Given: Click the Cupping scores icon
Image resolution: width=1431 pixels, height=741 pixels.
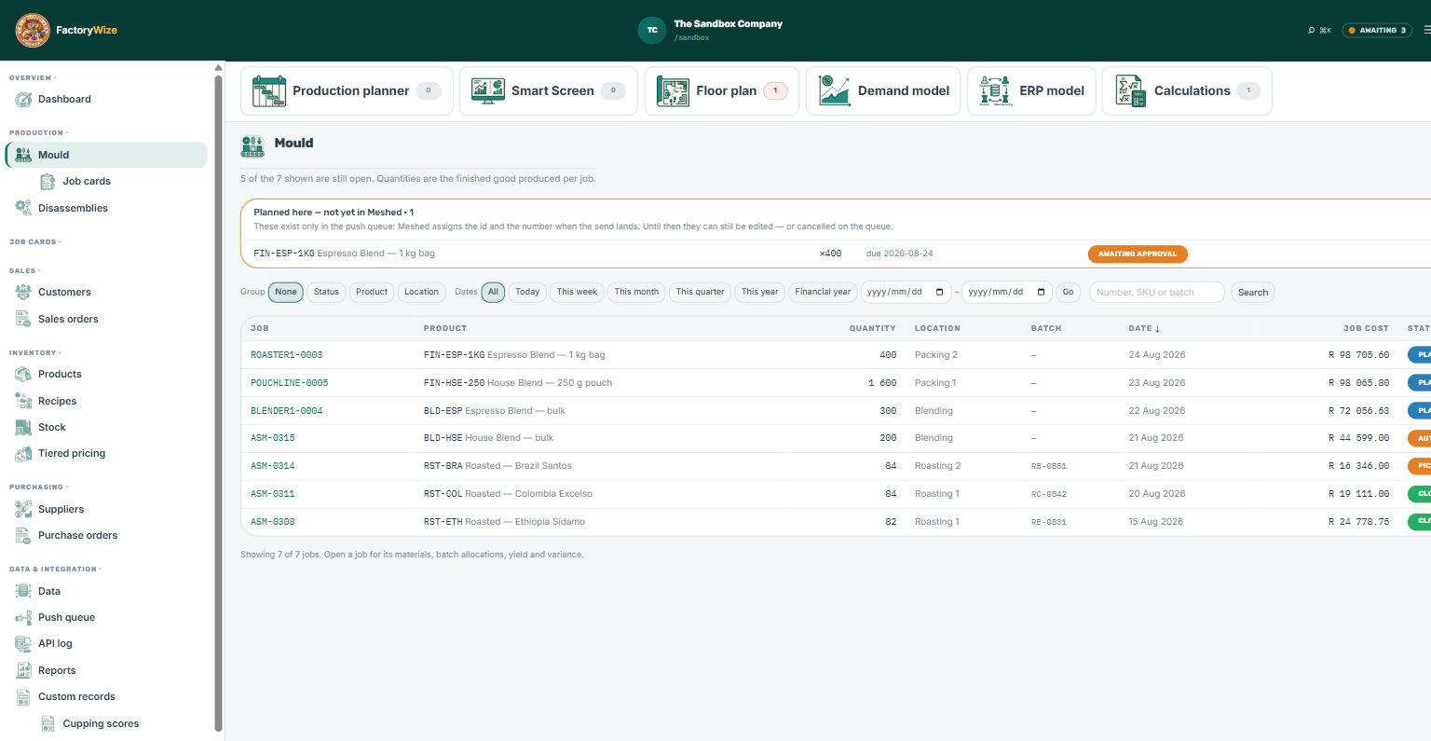Looking at the screenshot, I should pyautogui.click(x=48, y=723).
